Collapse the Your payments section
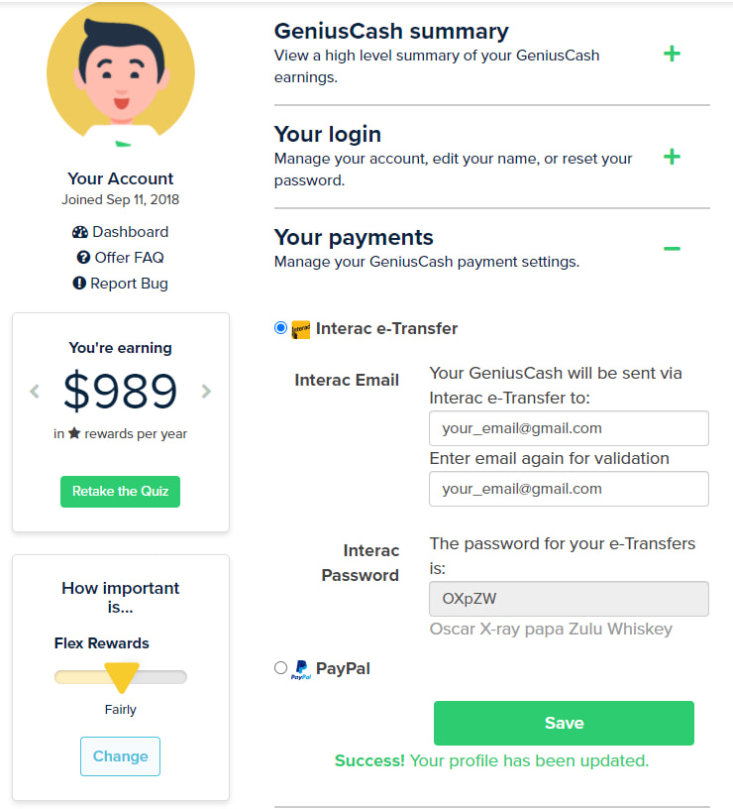 pyautogui.click(x=672, y=248)
